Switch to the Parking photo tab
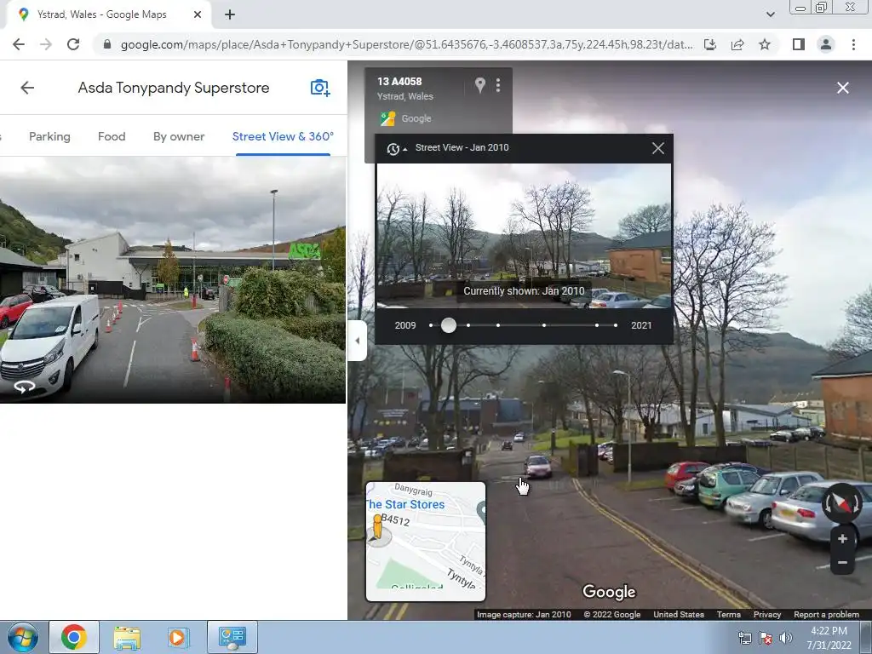Screen dimensions: 872x654 [49, 136]
